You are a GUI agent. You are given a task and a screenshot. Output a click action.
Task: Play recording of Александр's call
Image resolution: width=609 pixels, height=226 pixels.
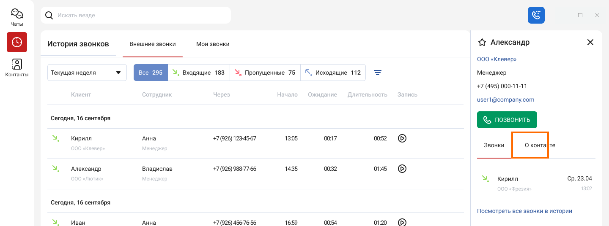[x=402, y=169]
